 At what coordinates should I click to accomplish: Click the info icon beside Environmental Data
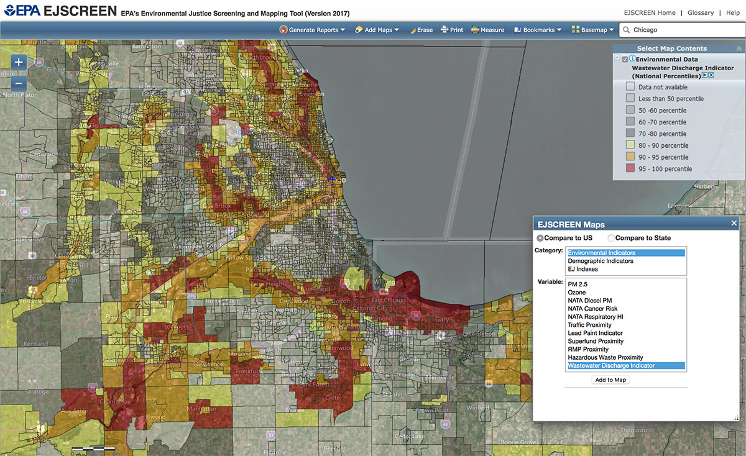633,59
